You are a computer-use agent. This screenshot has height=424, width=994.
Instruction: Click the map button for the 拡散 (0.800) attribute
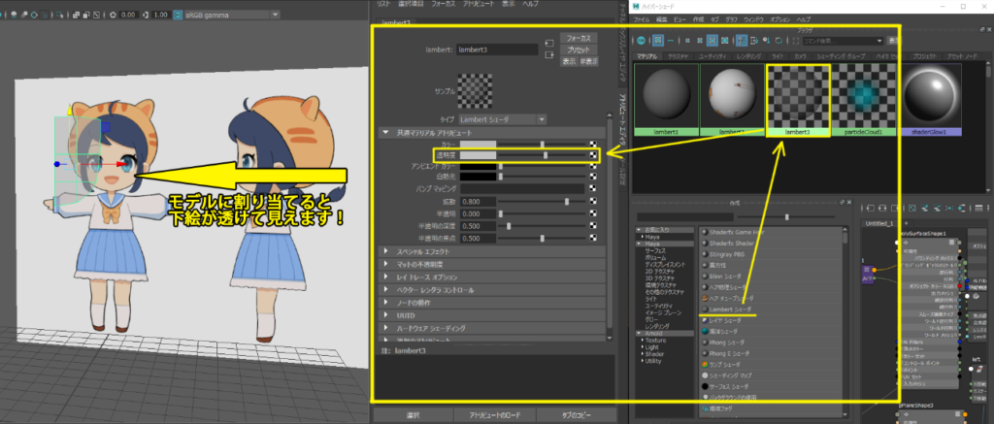point(593,202)
